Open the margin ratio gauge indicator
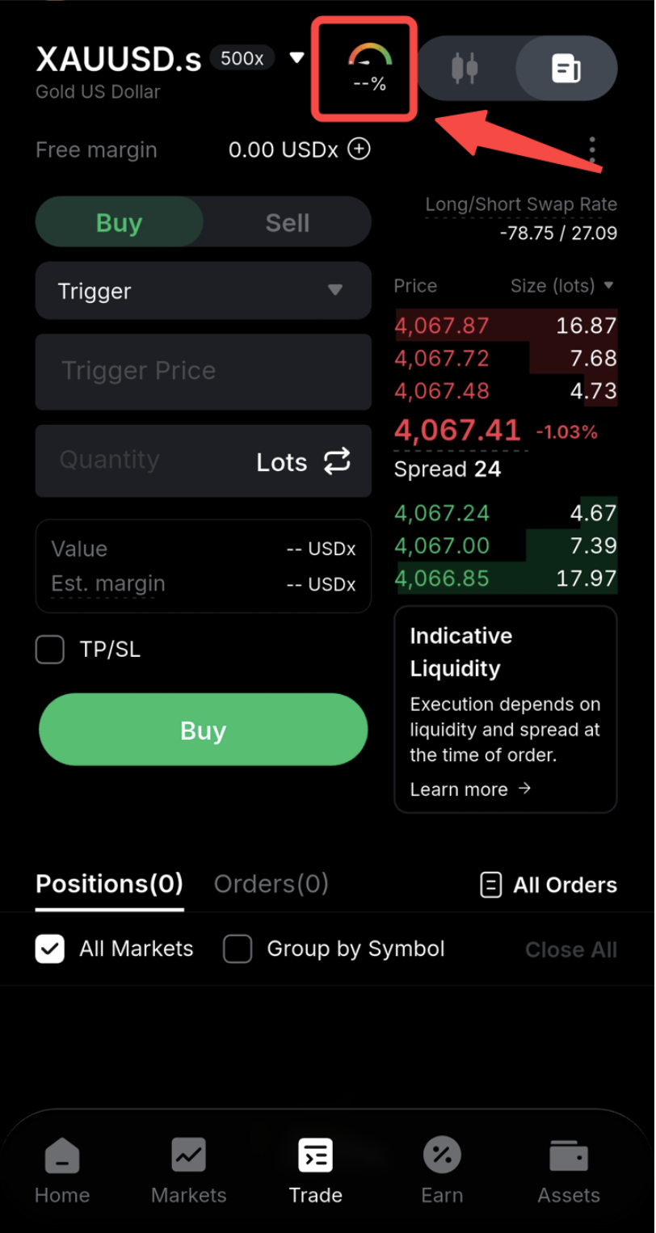The width and height of the screenshot is (656, 1233). coord(370,68)
